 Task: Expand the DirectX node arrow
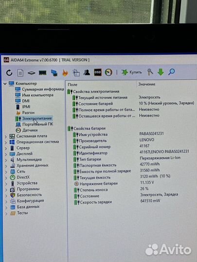click(6, 178)
